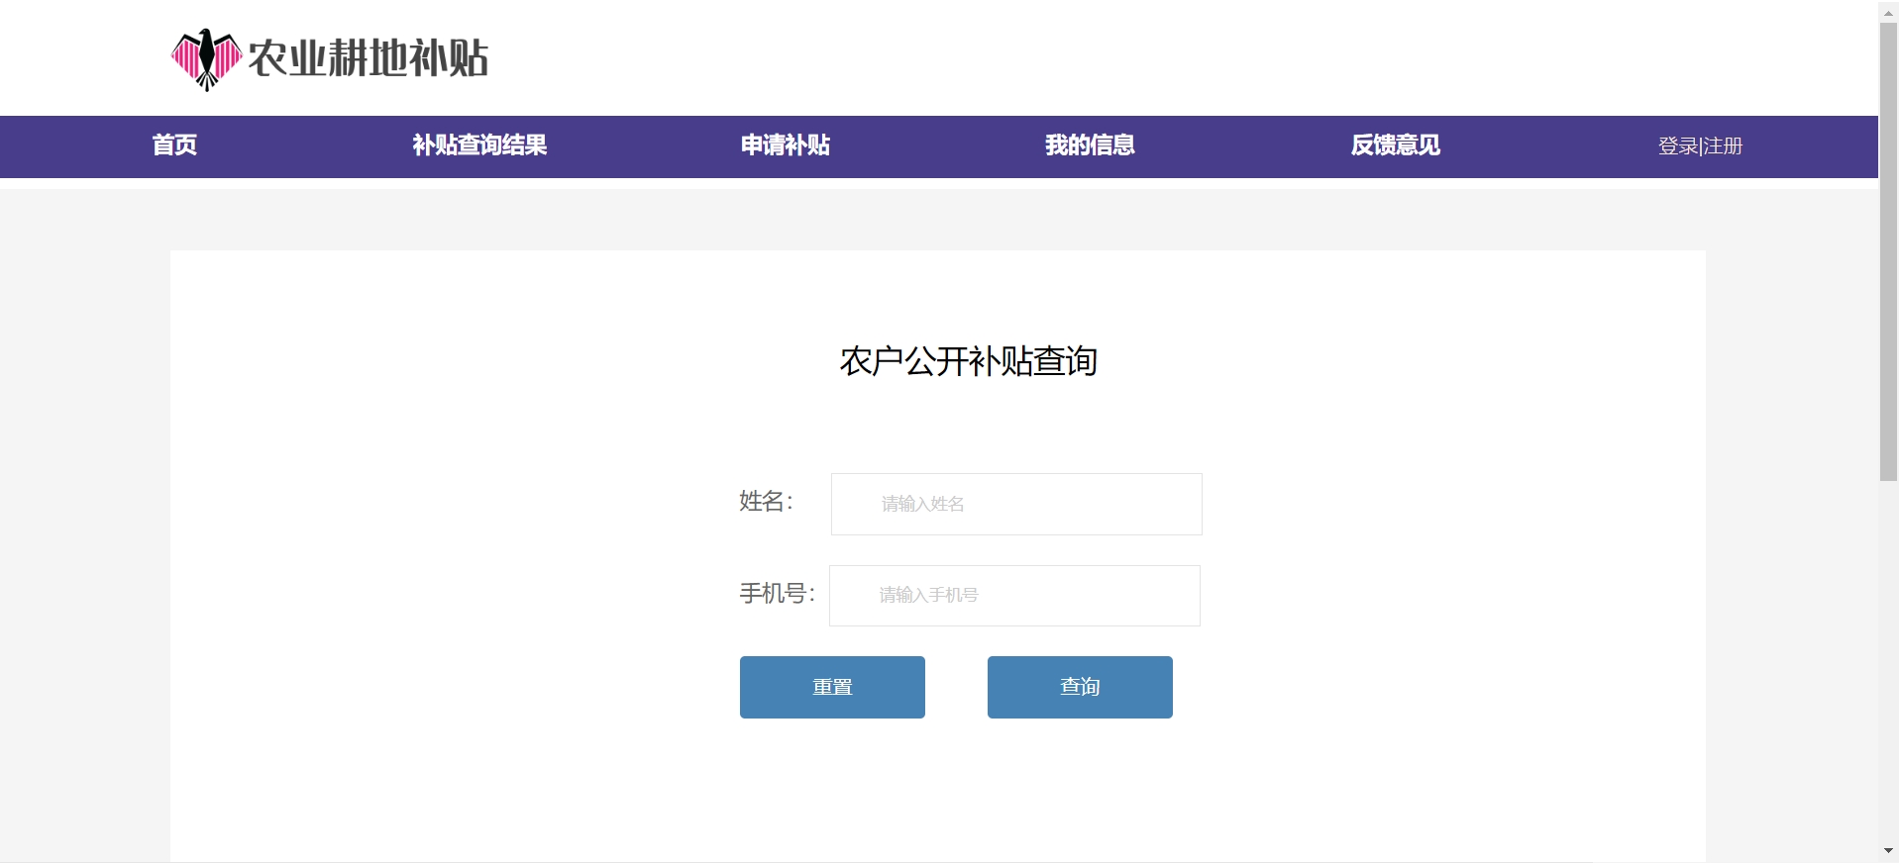The image size is (1899, 863).
Task: Focus the 请输入姓名 input field
Action: pos(1015,504)
